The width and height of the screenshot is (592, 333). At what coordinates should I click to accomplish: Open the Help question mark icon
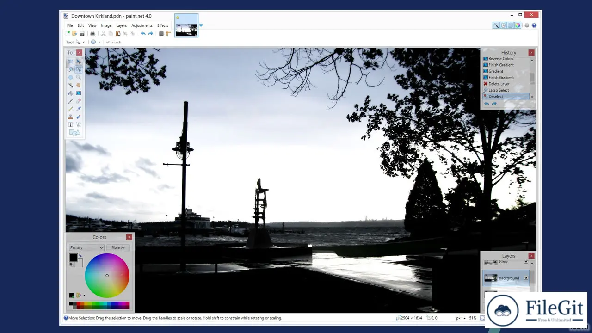click(x=534, y=25)
